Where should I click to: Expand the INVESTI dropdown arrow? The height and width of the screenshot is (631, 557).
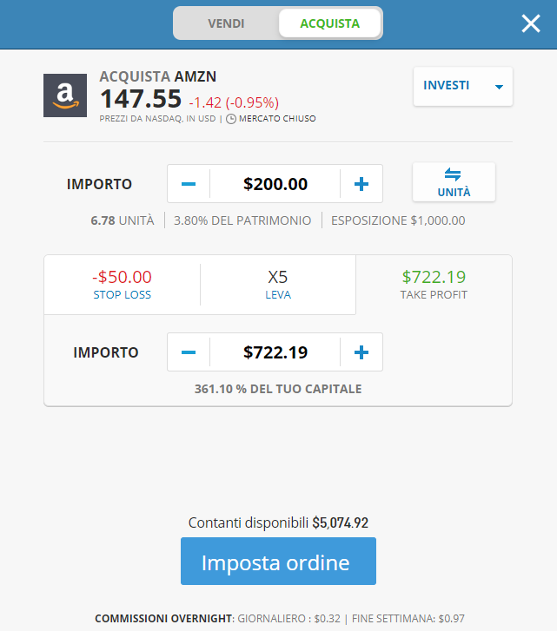click(499, 87)
